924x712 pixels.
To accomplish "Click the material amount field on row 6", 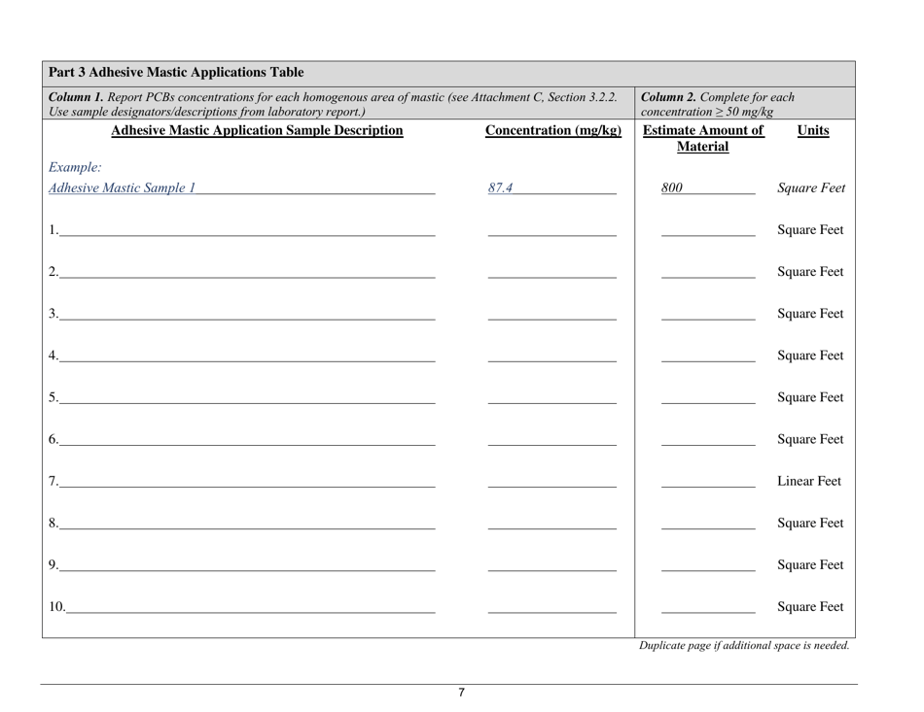I will pos(707,444).
